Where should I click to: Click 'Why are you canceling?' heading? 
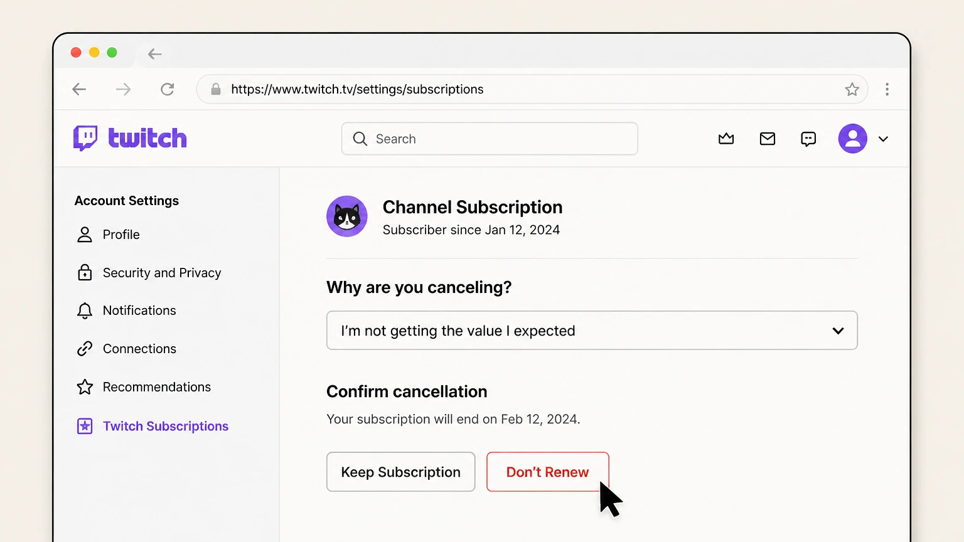tap(419, 287)
